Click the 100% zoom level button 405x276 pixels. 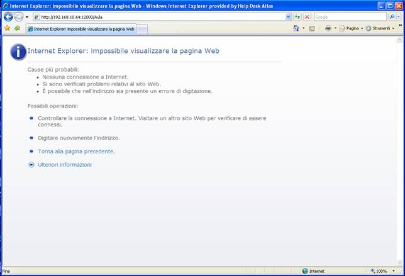coord(379,271)
